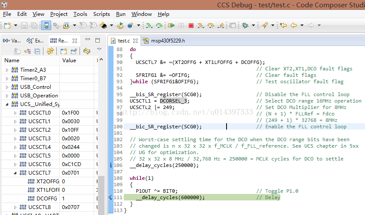Click the red Terminate debug button
The width and height of the screenshot is (365, 215).
191,26
